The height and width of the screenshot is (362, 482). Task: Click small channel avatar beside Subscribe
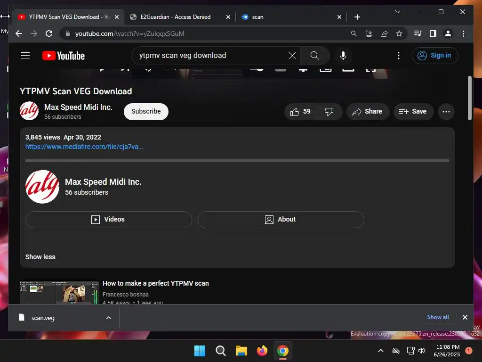point(29,111)
